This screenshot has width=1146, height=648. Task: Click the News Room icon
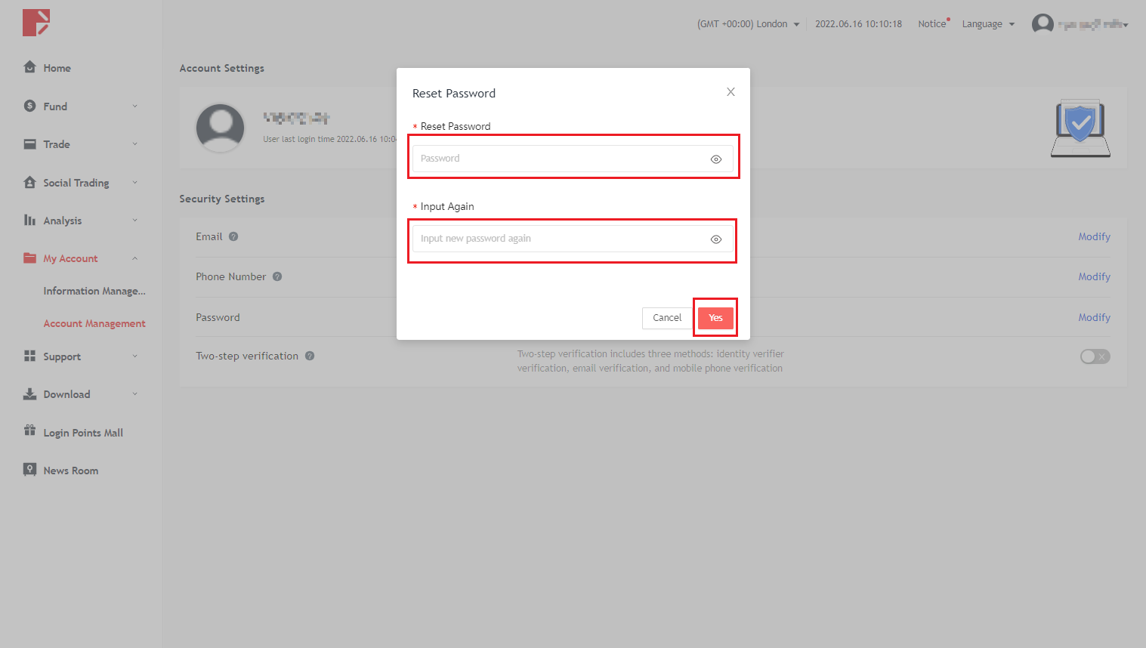(29, 470)
